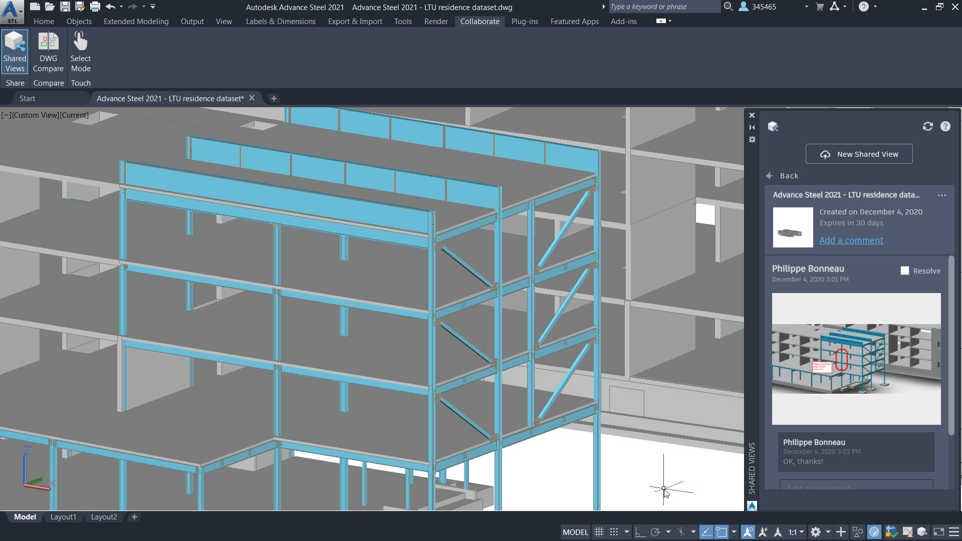
Task: Click the Custom View viewport label
Action: (x=36, y=115)
